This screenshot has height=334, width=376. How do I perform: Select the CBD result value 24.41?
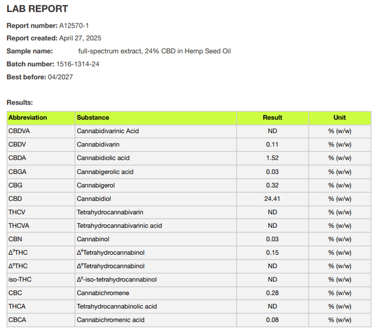272,198
